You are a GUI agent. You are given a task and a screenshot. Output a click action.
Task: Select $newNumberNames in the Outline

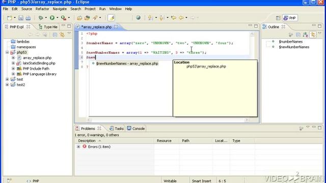[x=294, y=47]
